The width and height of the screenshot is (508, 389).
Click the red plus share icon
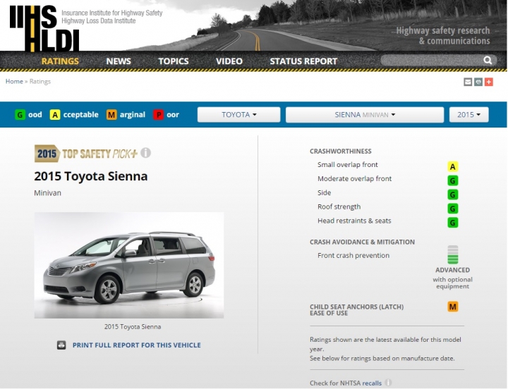tap(489, 82)
